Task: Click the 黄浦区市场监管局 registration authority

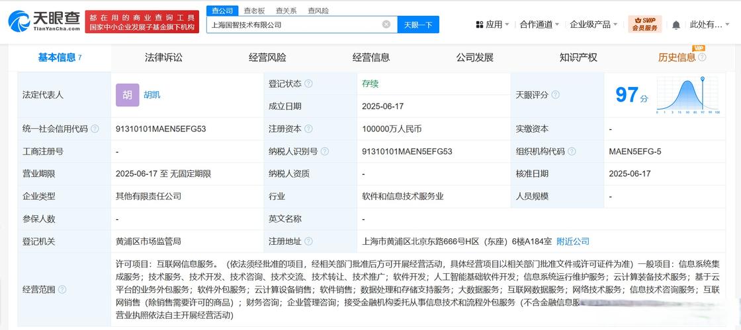Action: (x=148, y=242)
